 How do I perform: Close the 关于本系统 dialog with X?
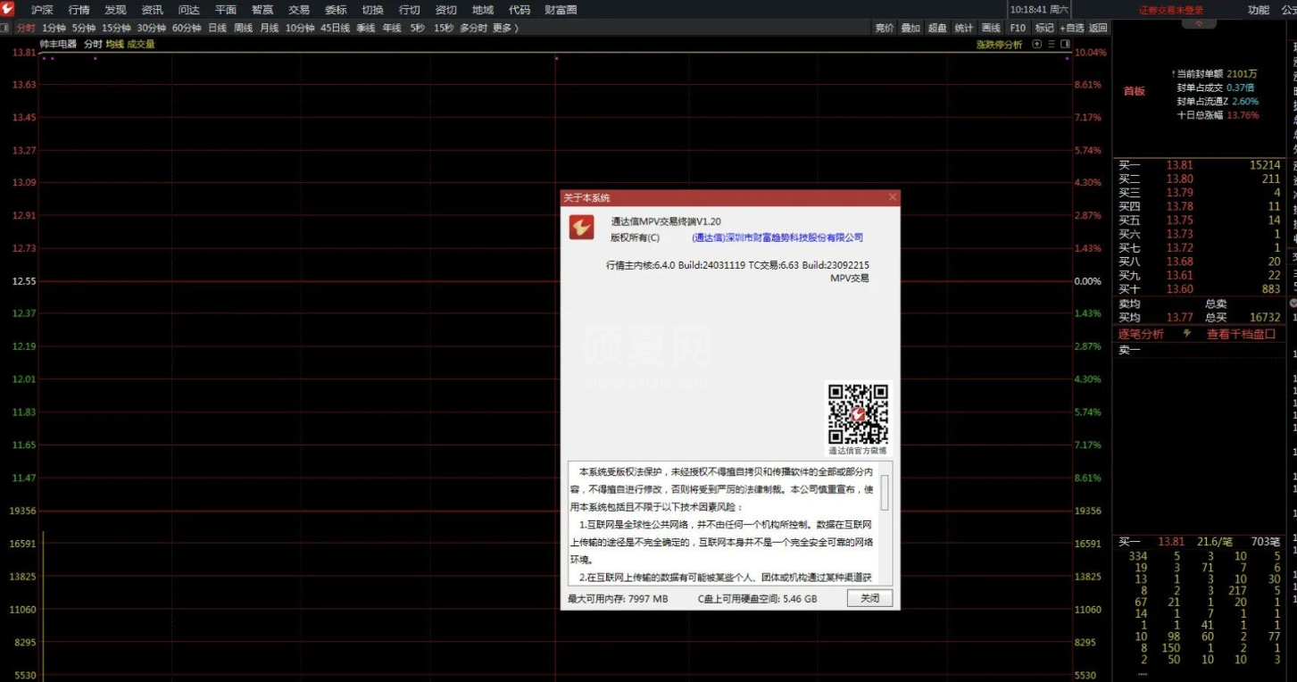tap(892, 197)
